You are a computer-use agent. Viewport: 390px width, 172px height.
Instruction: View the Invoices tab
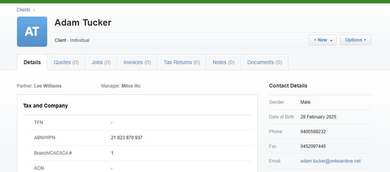137,62
